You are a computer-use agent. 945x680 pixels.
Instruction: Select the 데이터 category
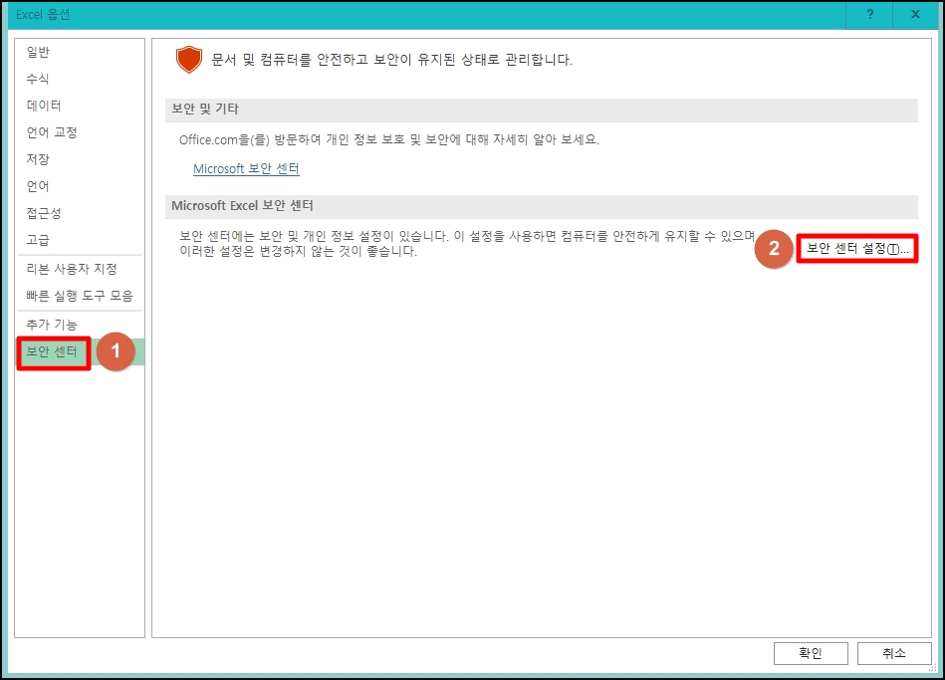[x=43, y=105]
